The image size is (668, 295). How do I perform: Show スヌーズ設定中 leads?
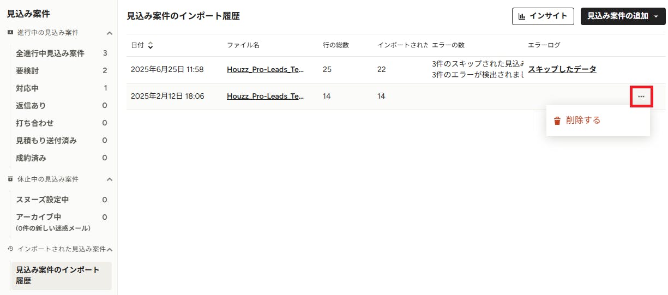[42, 200]
